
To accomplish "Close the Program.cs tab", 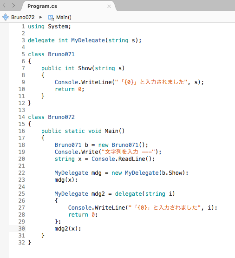I will pos(109,7).
